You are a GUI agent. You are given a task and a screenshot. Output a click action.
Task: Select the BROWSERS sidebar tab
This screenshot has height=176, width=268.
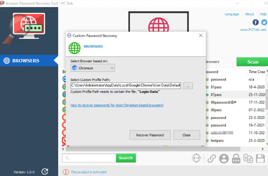tap(26, 61)
